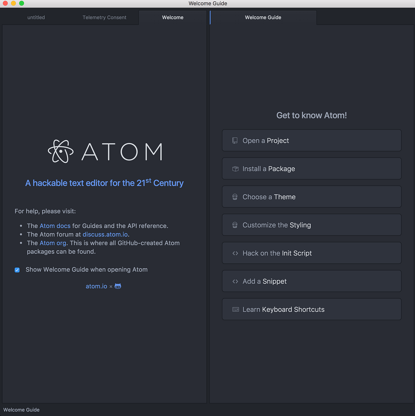Select the Welcome Guide tab
The width and height of the screenshot is (415, 416).
[x=263, y=17]
